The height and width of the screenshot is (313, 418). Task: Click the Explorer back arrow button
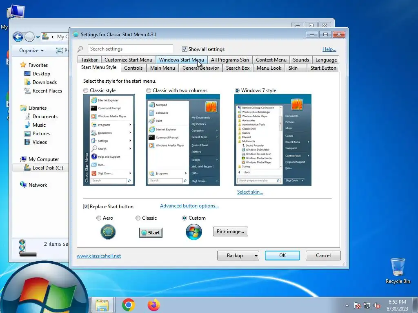pos(18,37)
